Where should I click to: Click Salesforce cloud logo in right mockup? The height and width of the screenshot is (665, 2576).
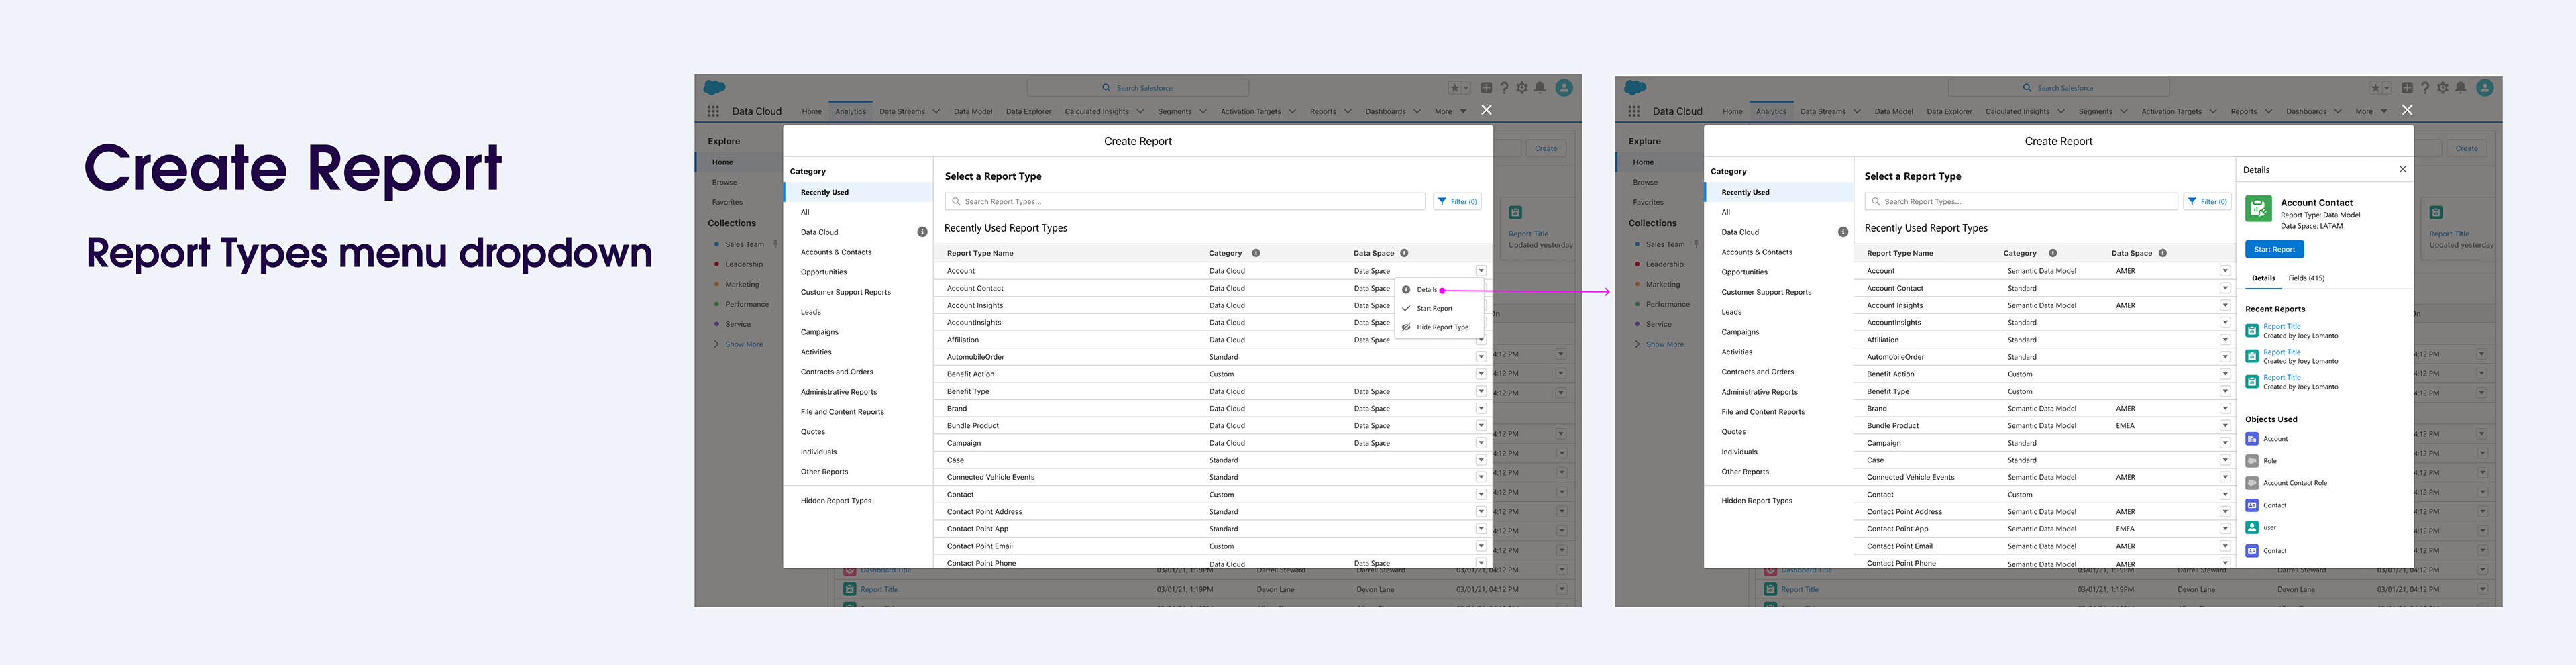[x=1635, y=88]
